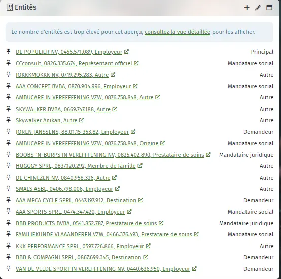Open VAN DE VELDE SPORT entity link
Screen dimensions: 281x279
pos(103,269)
